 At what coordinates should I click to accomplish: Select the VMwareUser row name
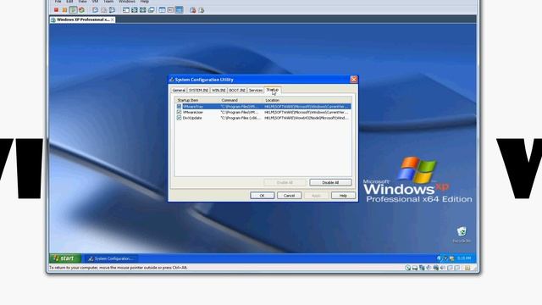click(193, 112)
